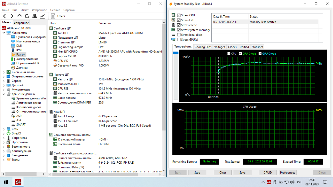The height and width of the screenshot is (187, 333).
Task: Toggle the CPU Diode graph legend checkbox
Action: [x=240, y=54]
